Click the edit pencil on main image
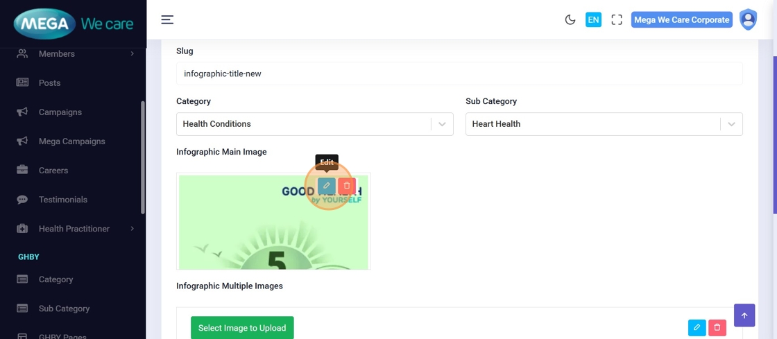This screenshot has height=339, width=777. point(327,186)
